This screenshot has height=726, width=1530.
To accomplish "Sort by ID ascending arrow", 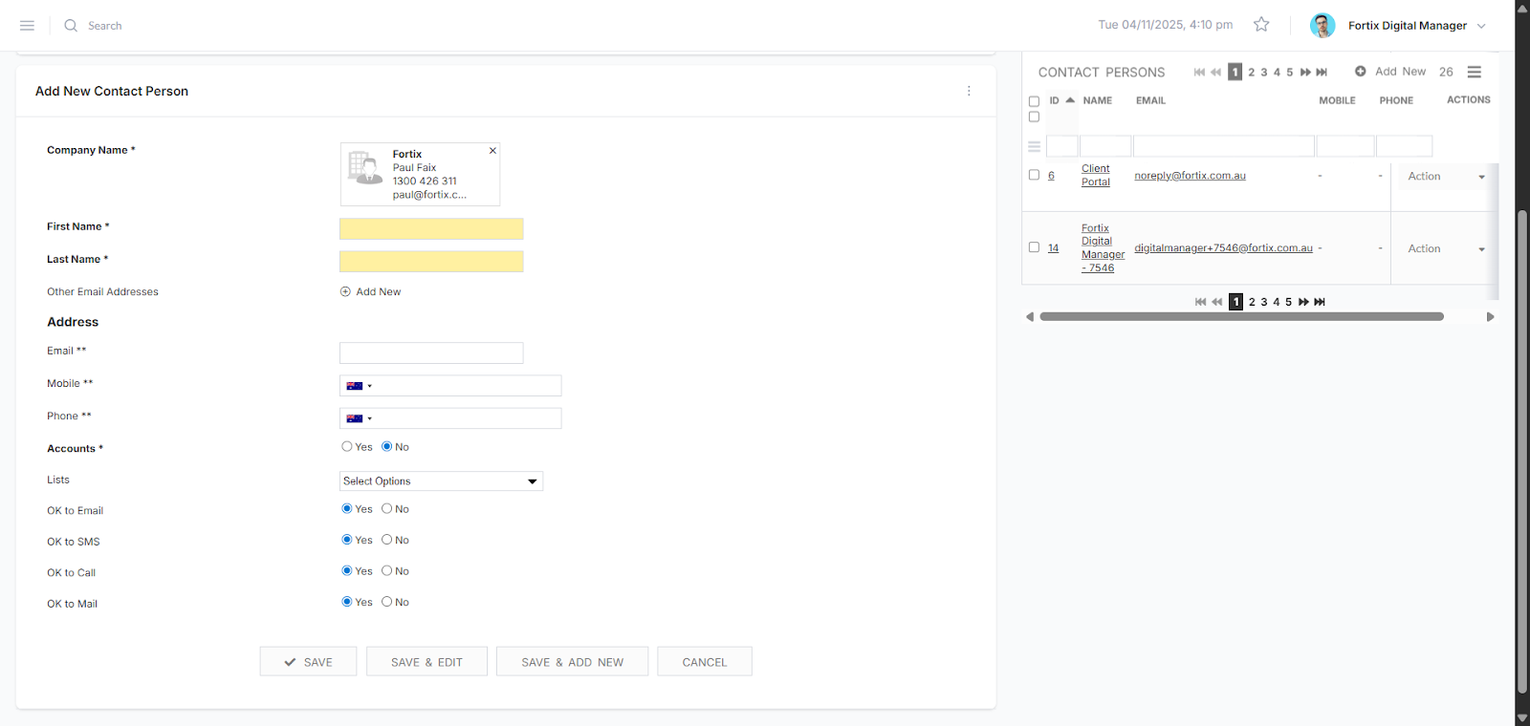I will (x=1070, y=100).
